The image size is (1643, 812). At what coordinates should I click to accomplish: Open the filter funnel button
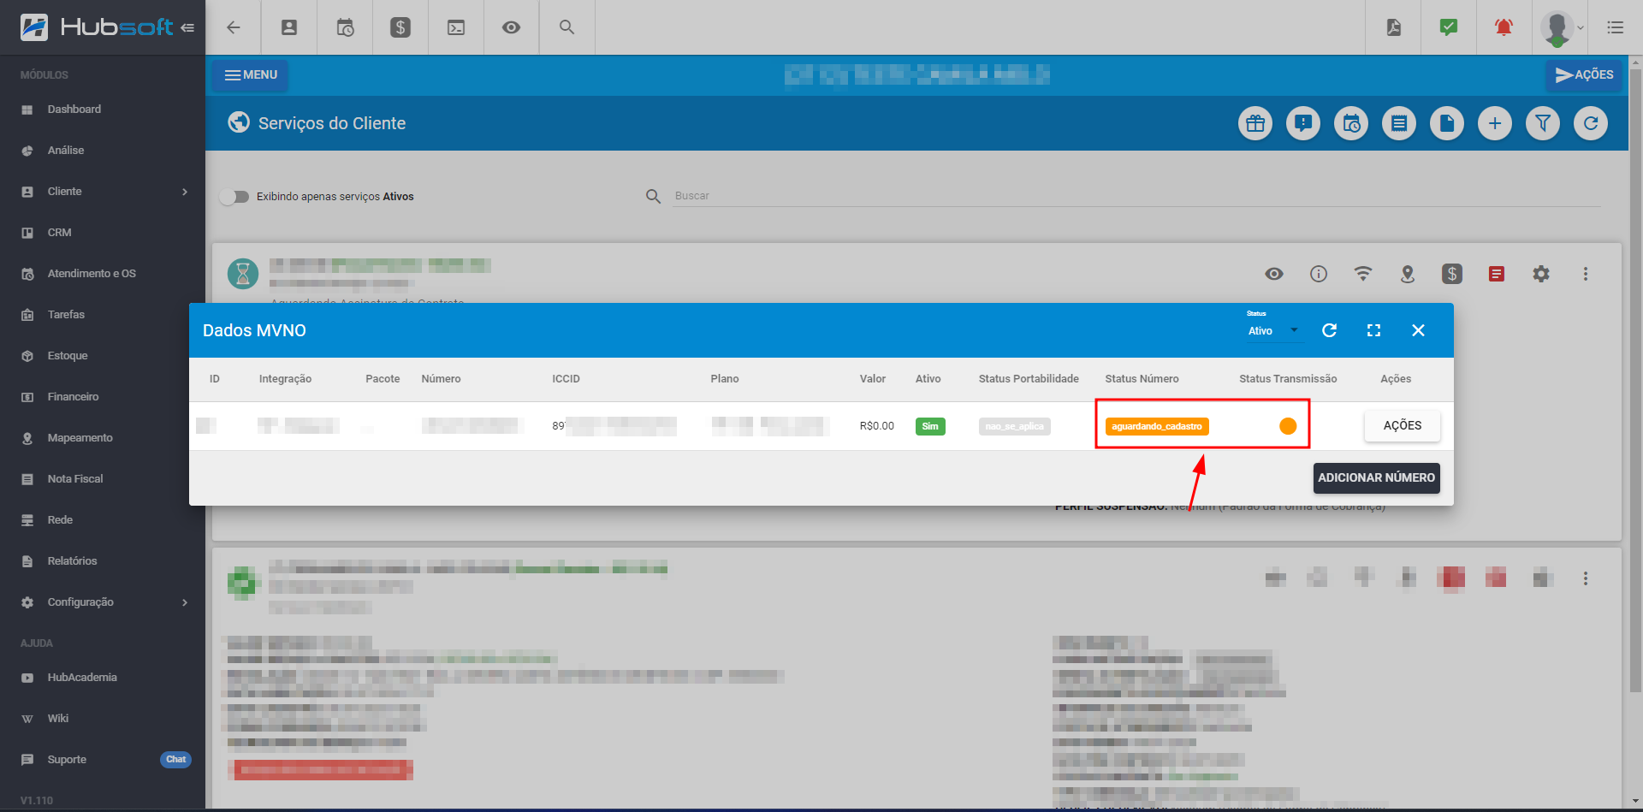1543,123
